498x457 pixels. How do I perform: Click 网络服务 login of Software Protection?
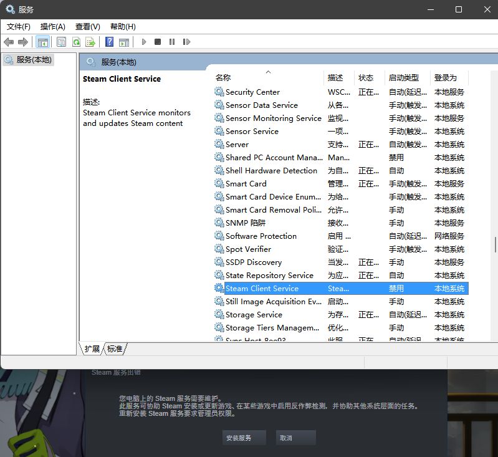point(449,236)
